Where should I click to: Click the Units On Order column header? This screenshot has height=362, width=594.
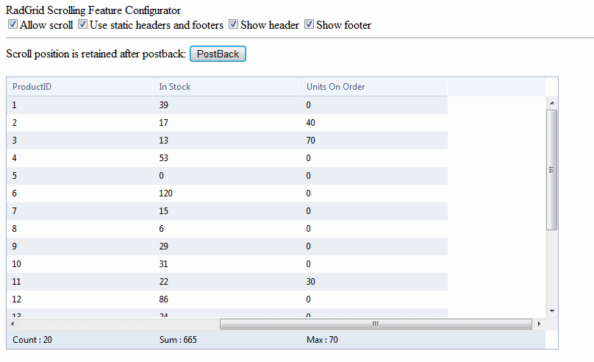[336, 87]
